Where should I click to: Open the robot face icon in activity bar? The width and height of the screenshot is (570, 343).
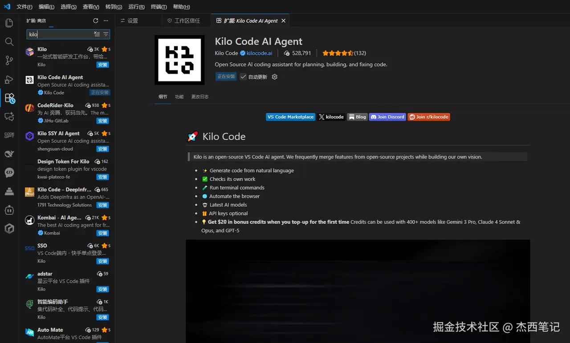[x=9, y=210]
